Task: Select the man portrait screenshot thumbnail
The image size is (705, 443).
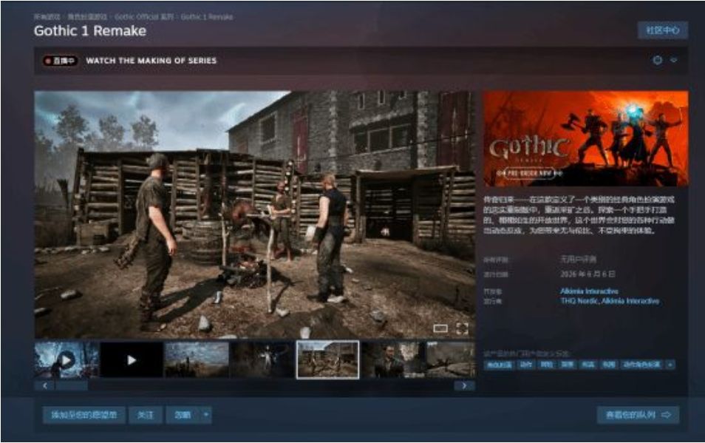Action: [393, 359]
